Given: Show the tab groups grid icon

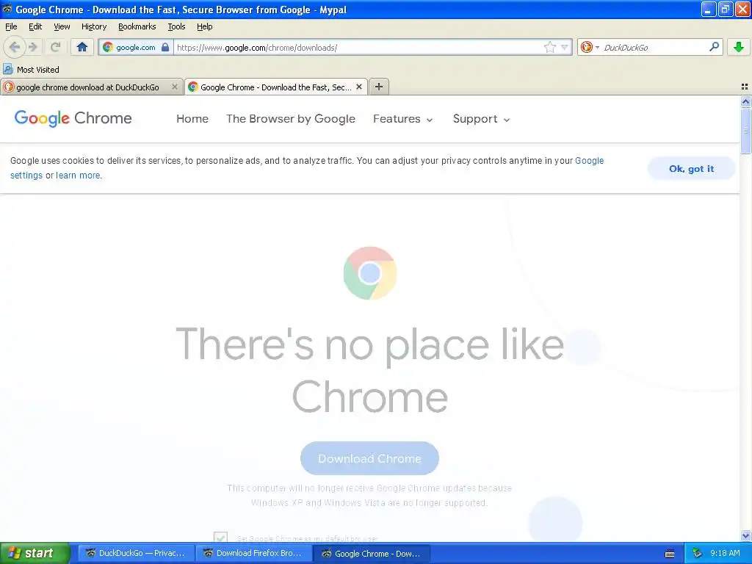Looking at the screenshot, I should pos(745,87).
